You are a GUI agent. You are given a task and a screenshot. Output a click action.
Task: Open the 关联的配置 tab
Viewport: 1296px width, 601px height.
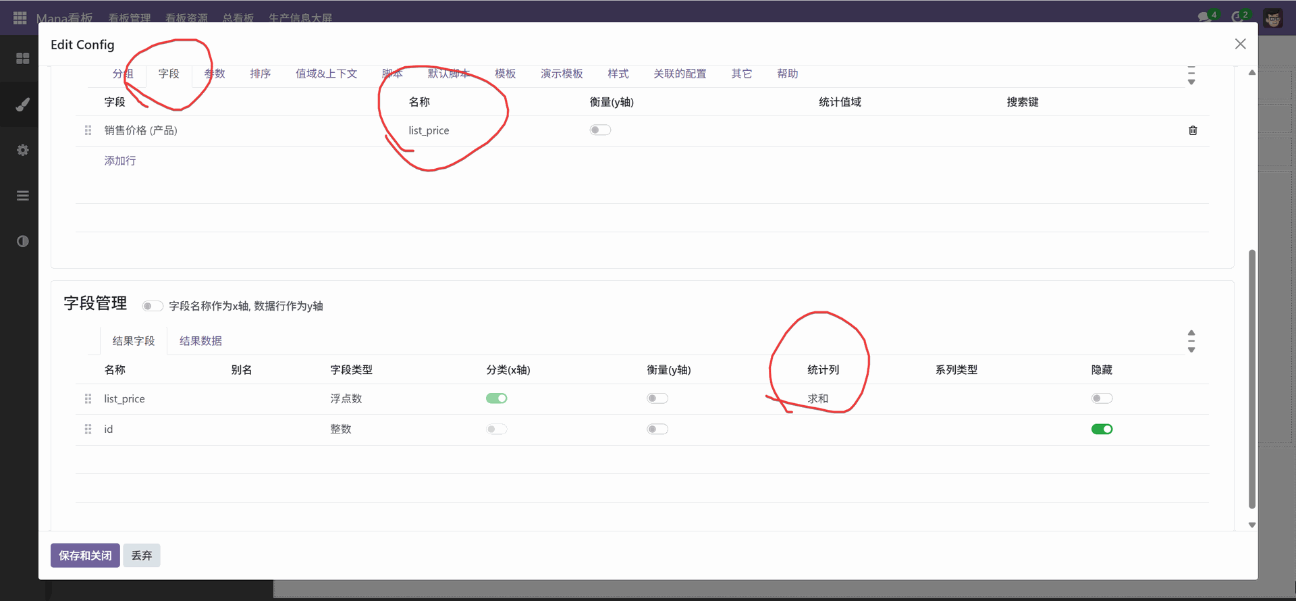(x=680, y=74)
